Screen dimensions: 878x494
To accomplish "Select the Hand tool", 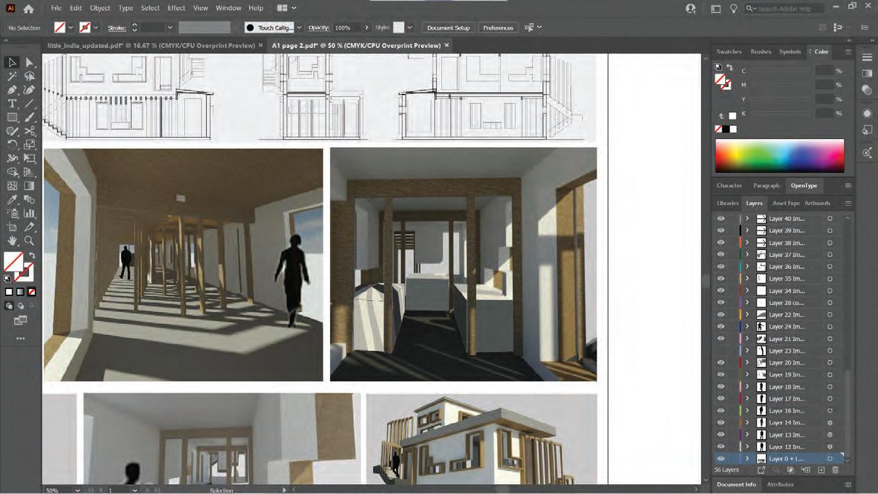I will click(12, 241).
